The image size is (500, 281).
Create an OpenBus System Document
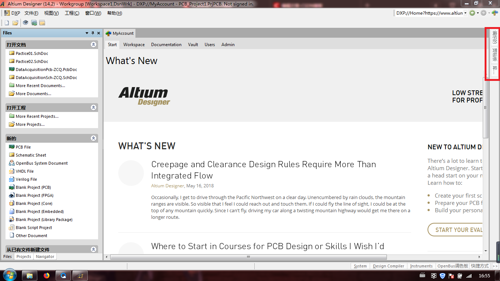[x=42, y=163]
